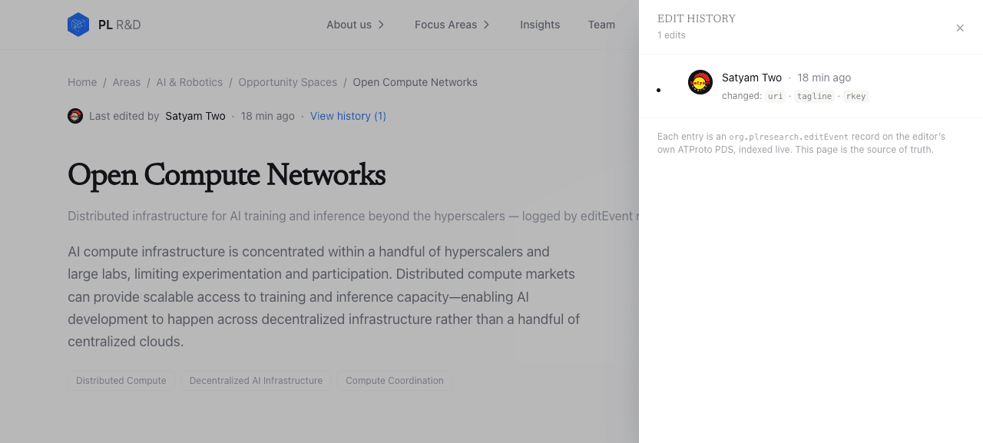Click the small avatar beside Last edited by
This screenshot has height=443, width=983.
[x=75, y=116]
